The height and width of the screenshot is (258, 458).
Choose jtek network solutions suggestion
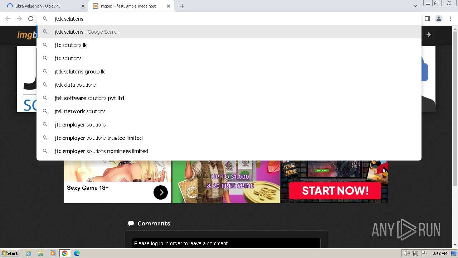[x=229, y=111]
